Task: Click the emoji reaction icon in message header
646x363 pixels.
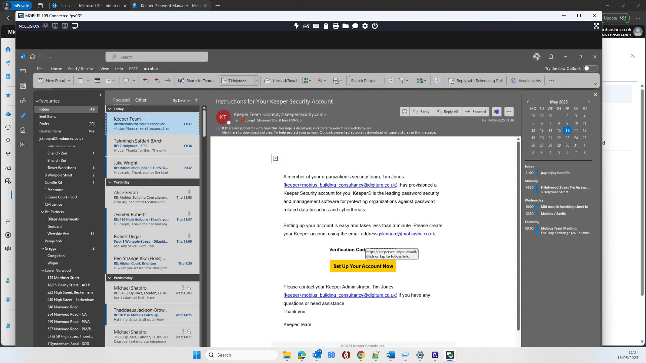Action: click(404, 112)
